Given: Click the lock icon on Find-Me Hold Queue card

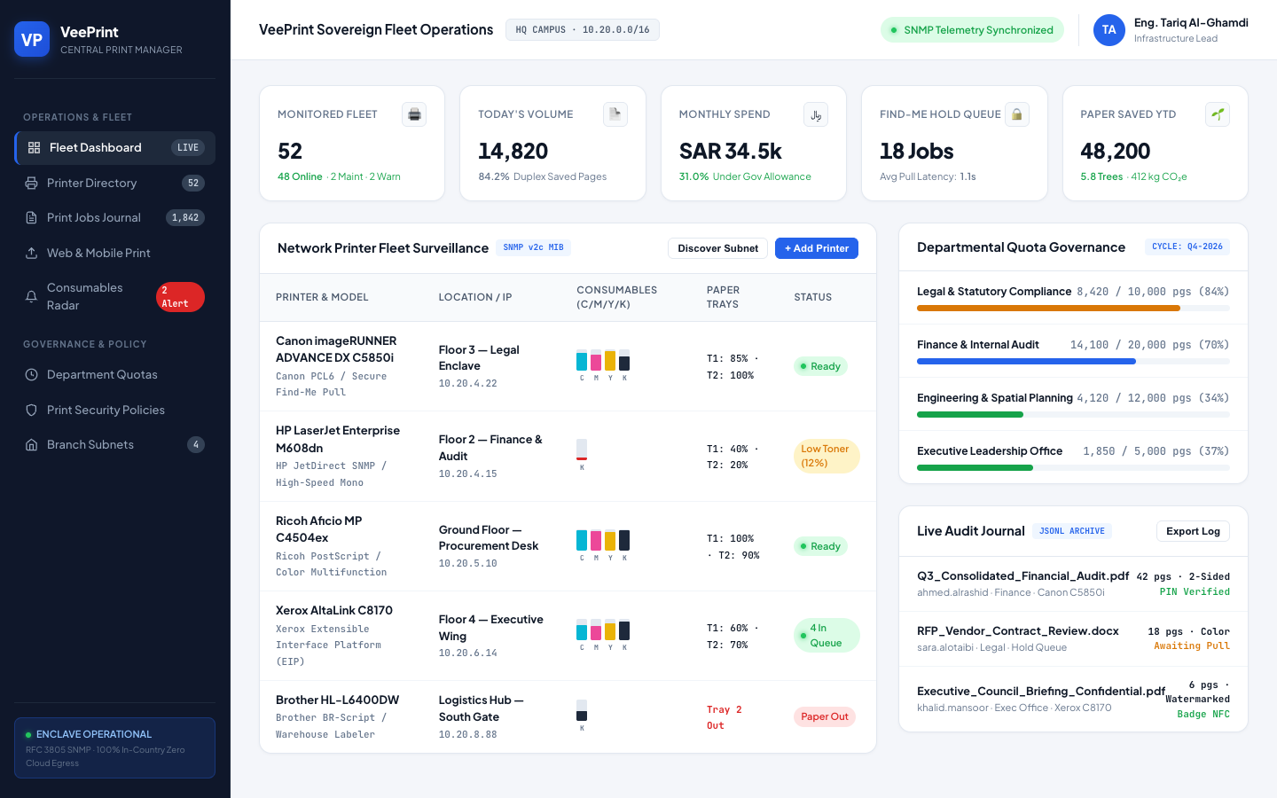Looking at the screenshot, I should point(1017,114).
